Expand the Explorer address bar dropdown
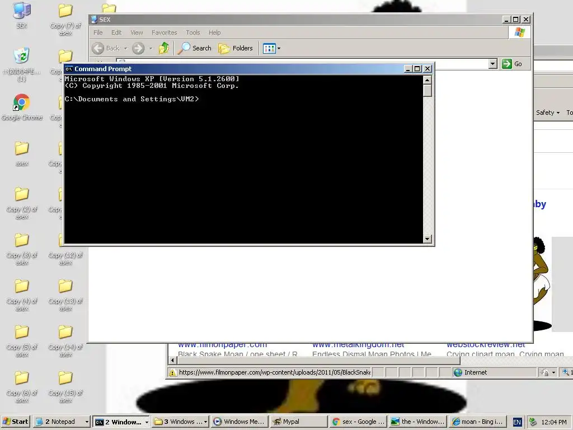Image resolution: width=573 pixels, height=430 pixels. click(x=492, y=64)
